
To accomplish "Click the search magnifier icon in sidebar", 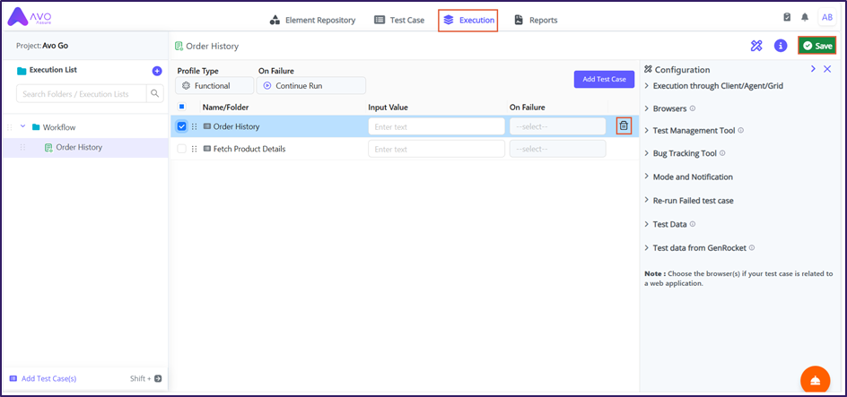I will [x=155, y=93].
